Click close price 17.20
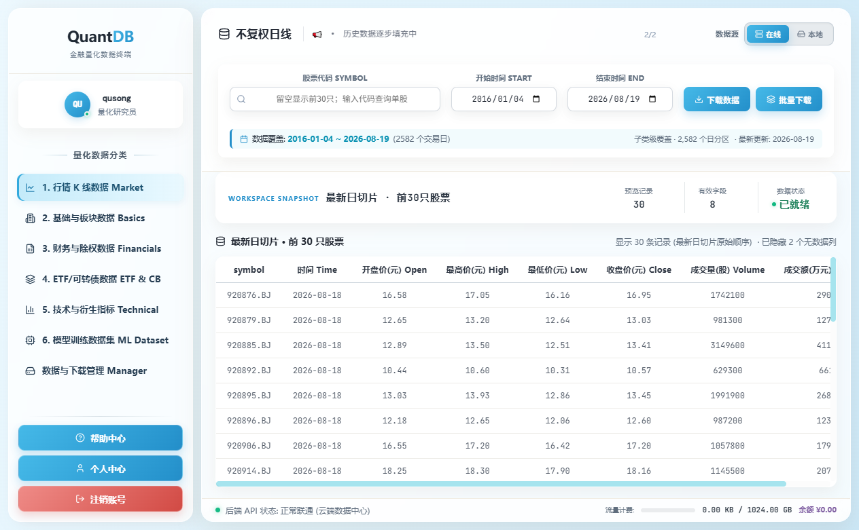Viewport: 859px width, 530px height. (639, 446)
